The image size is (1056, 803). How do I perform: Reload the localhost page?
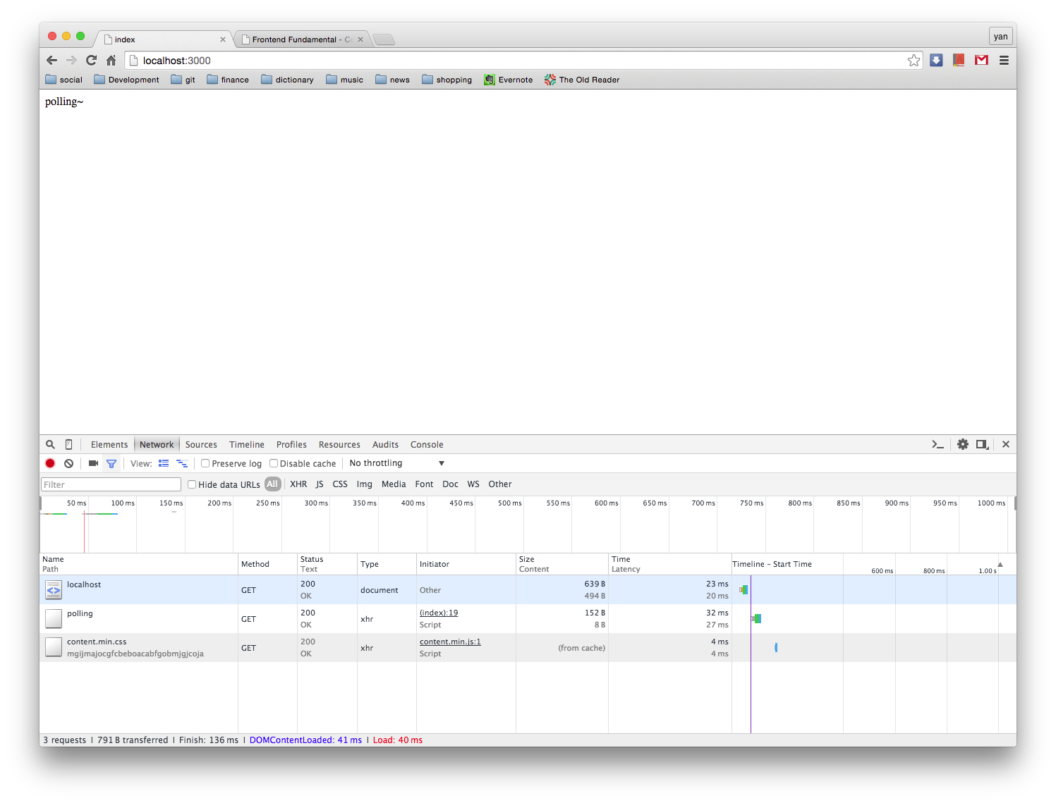pos(91,61)
